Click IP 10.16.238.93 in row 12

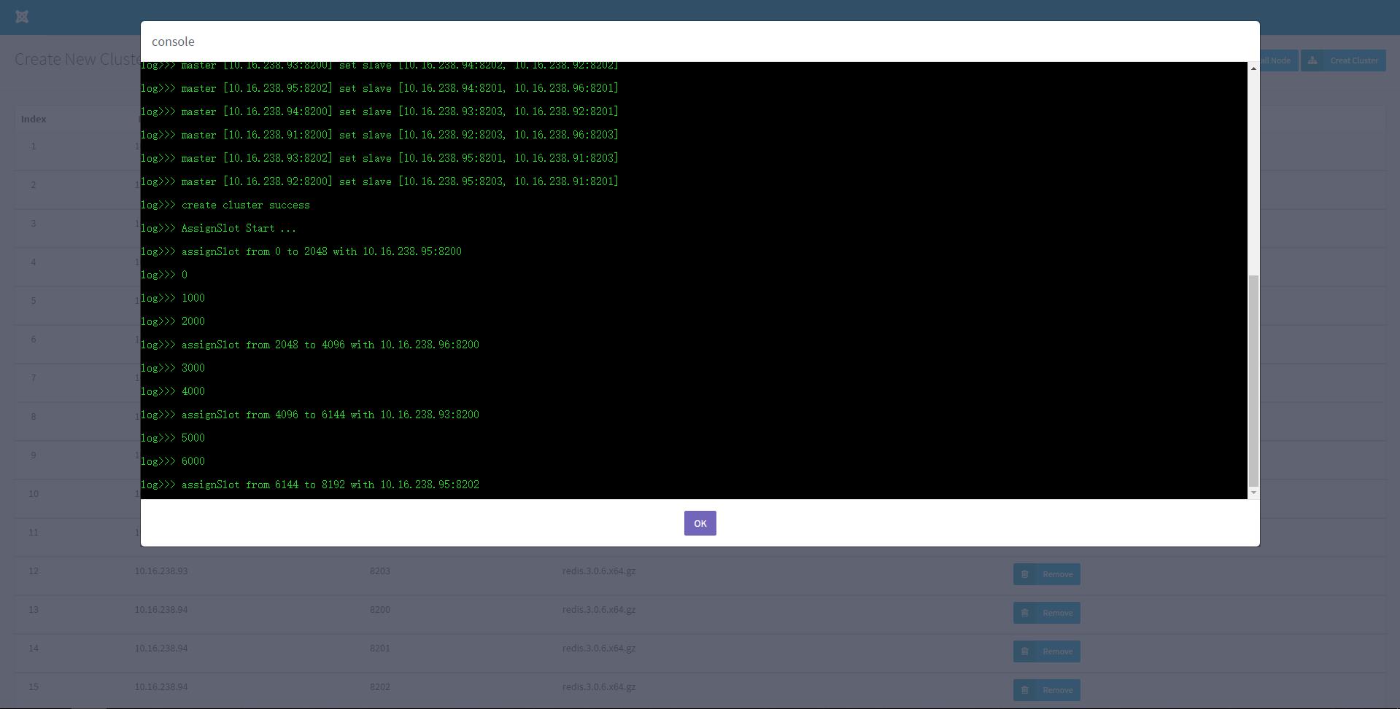click(161, 571)
